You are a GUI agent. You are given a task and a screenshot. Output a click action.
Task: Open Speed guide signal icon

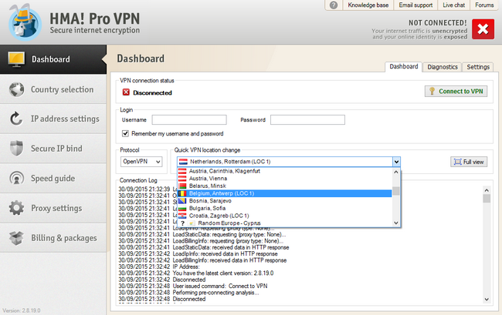(17, 178)
